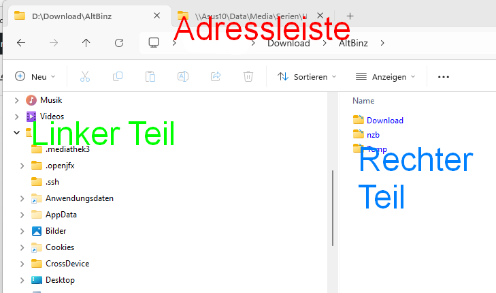Click AltBinz in the address breadcrumb
496x293 pixels.
click(x=353, y=43)
